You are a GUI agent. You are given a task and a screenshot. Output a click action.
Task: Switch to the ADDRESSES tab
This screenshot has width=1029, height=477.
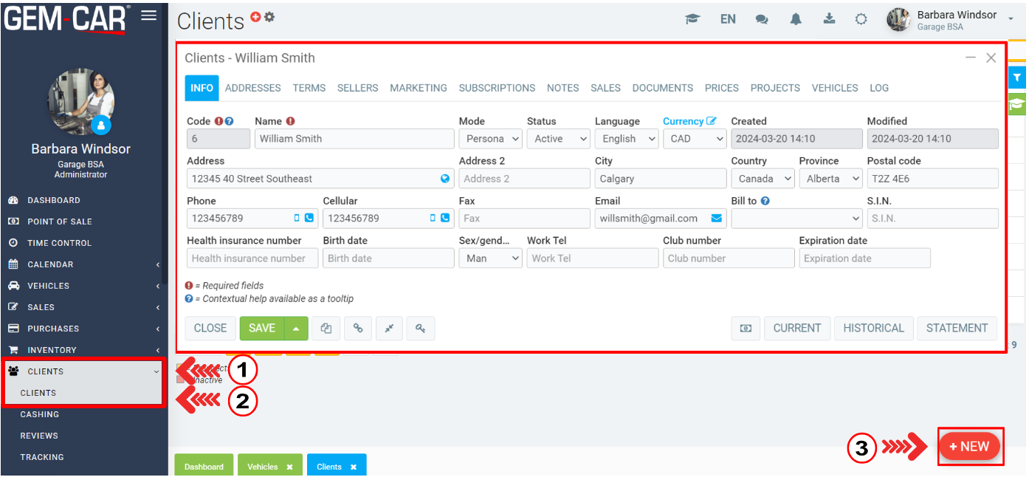[x=252, y=88]
